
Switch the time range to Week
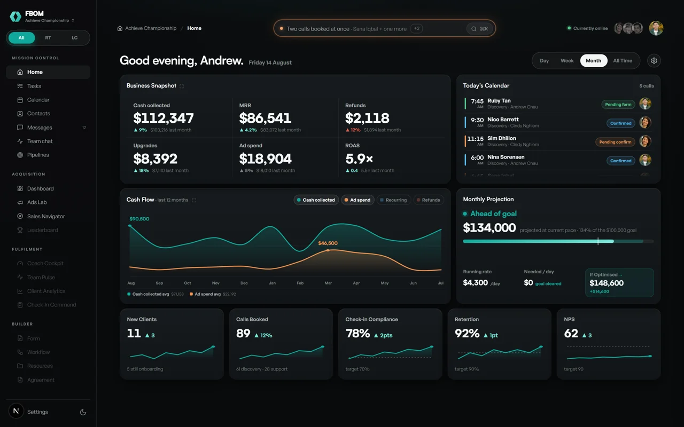coord(567,61)
